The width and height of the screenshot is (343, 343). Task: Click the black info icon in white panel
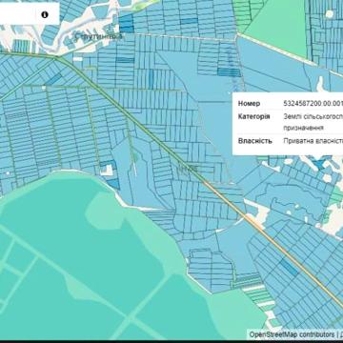(x=45, y=14)
